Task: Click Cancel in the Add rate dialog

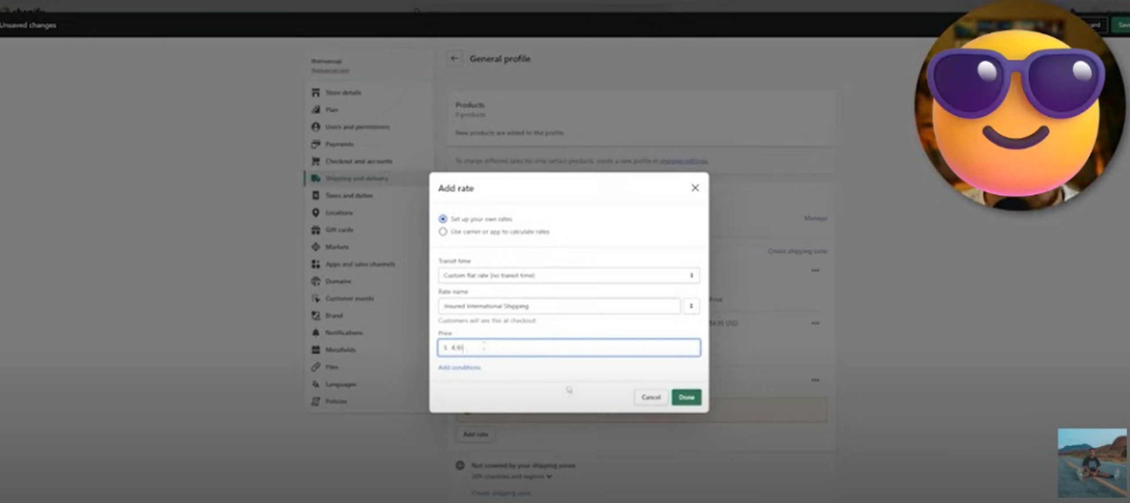Action: pos(651,398)
